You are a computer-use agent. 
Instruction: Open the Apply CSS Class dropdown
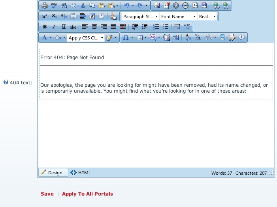click(x=86, y=38)
